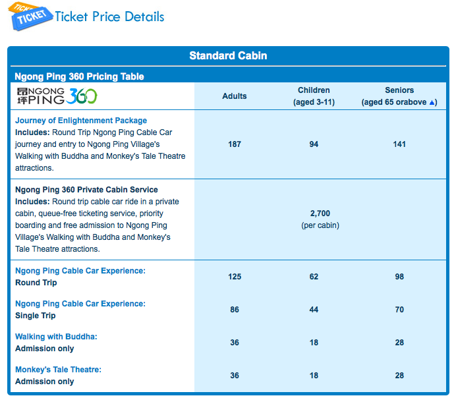Click the Walking with Buddha link
The height and width of the screenshot is (400, 456).
(x=56, y=337)
